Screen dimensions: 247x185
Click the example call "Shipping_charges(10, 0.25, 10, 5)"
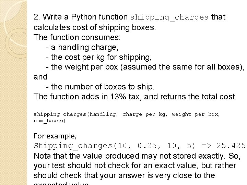pyautogui.click(x=115, y=146)
